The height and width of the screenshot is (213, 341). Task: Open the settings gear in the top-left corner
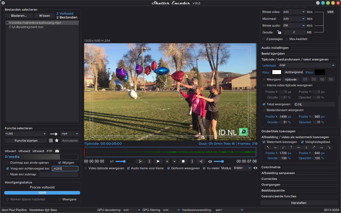point(3,3)
